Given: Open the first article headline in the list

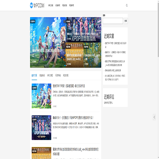Looking at the screenshot, I should (69, 86).
